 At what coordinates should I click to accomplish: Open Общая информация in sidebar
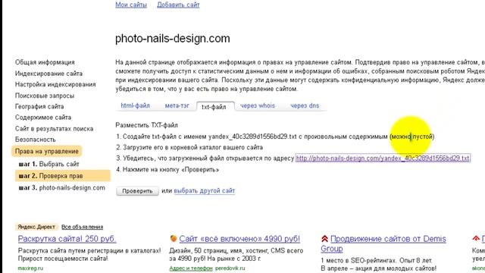[x=45, y=62]
